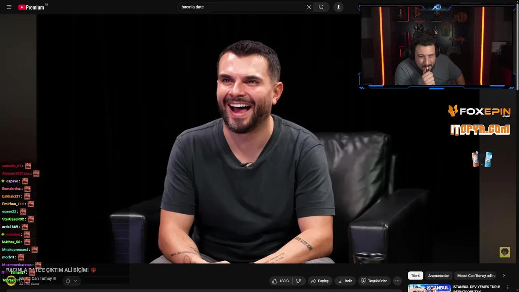The height and width of the screenshot is (292, 519).
Task: Click chat username minatos
Action: click(x=13, y=234)
